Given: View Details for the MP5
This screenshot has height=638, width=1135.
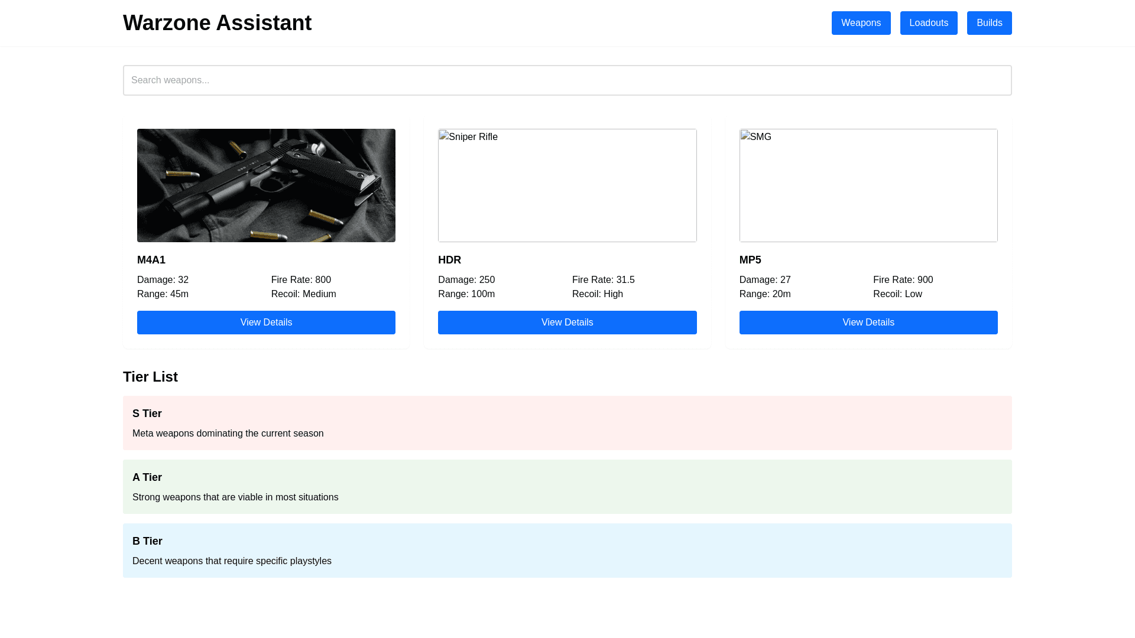Looking at the screenshot, I should pos(868,323).
